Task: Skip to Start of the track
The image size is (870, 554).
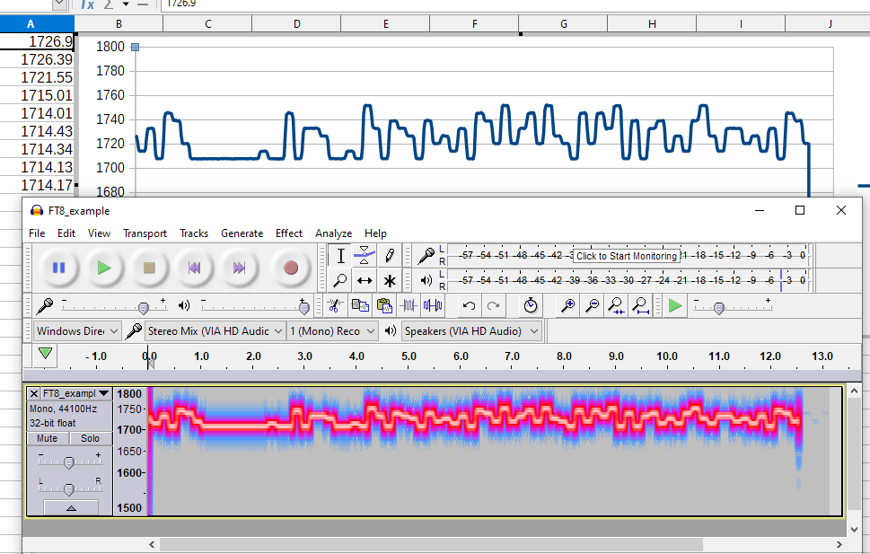Action: click(194, 268)
